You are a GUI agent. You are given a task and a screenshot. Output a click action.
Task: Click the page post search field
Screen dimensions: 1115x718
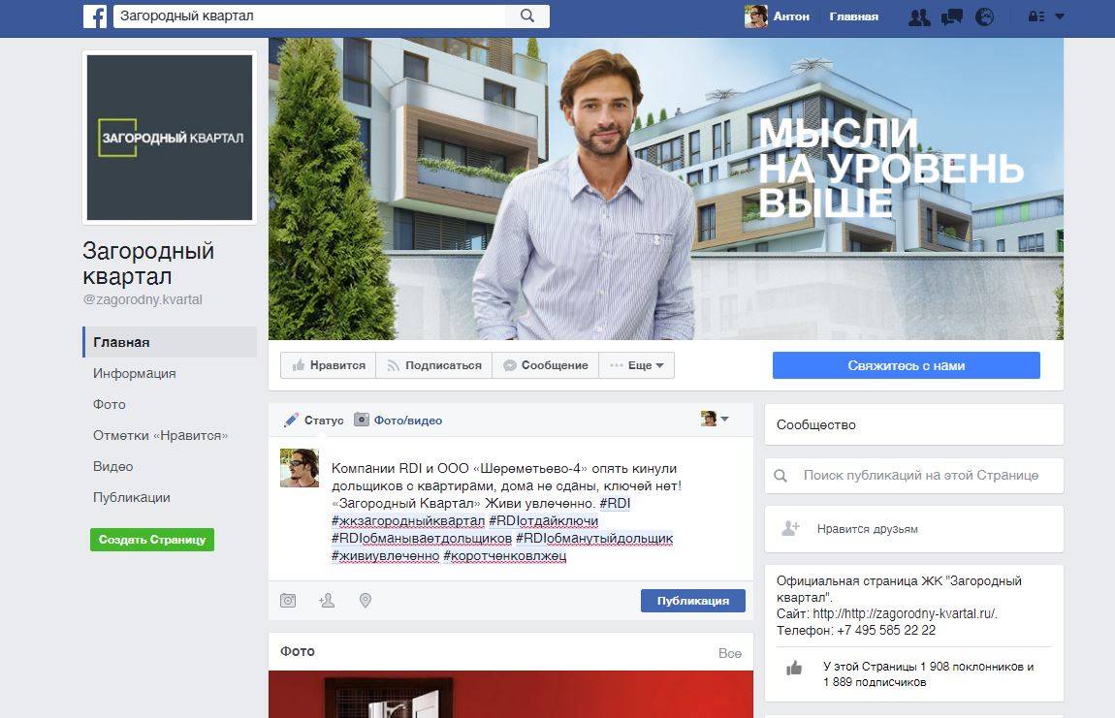pos(920,476)
